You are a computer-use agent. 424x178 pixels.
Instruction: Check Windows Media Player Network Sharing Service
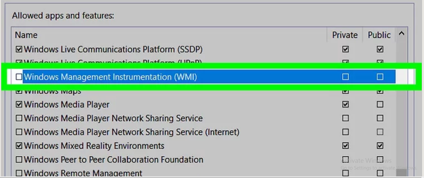(19, 118)
